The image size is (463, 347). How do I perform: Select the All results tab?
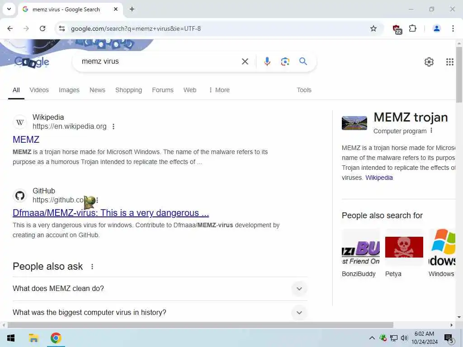click(16, 90)
